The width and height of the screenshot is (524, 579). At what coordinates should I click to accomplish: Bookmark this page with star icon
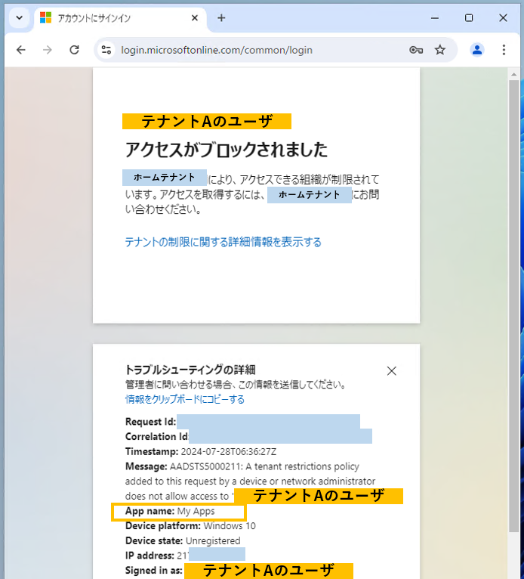point(440,50)
